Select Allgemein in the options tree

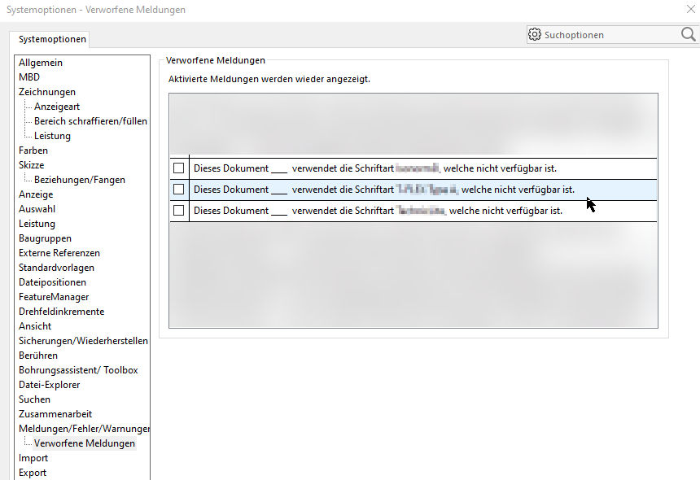point(41,63)
